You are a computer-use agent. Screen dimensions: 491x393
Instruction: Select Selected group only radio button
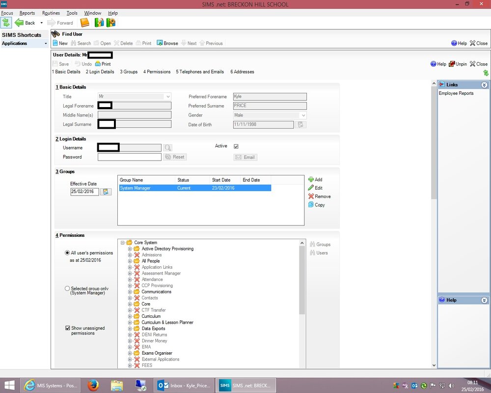point(67,288)
